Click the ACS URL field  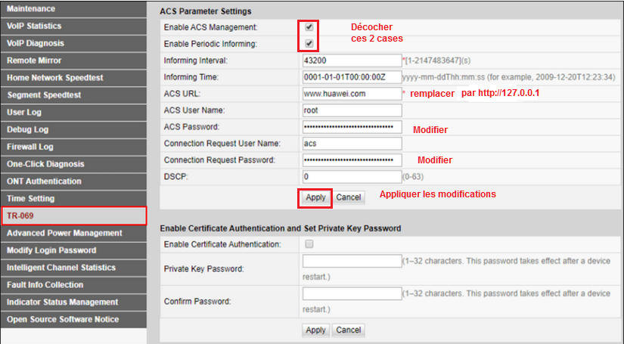click(x=351, y=94)
